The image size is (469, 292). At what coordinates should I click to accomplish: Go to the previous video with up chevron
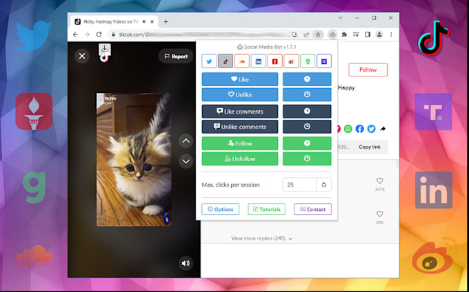pyautogui.click(x=186, y=141)
